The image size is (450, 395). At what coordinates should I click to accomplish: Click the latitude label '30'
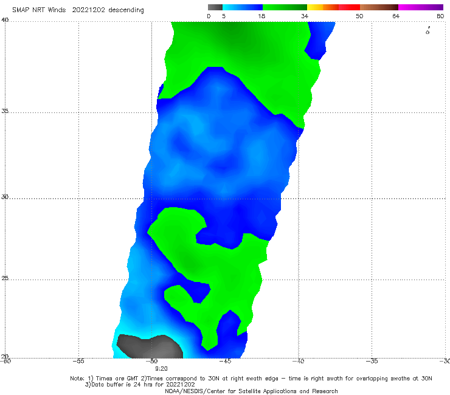5,197
